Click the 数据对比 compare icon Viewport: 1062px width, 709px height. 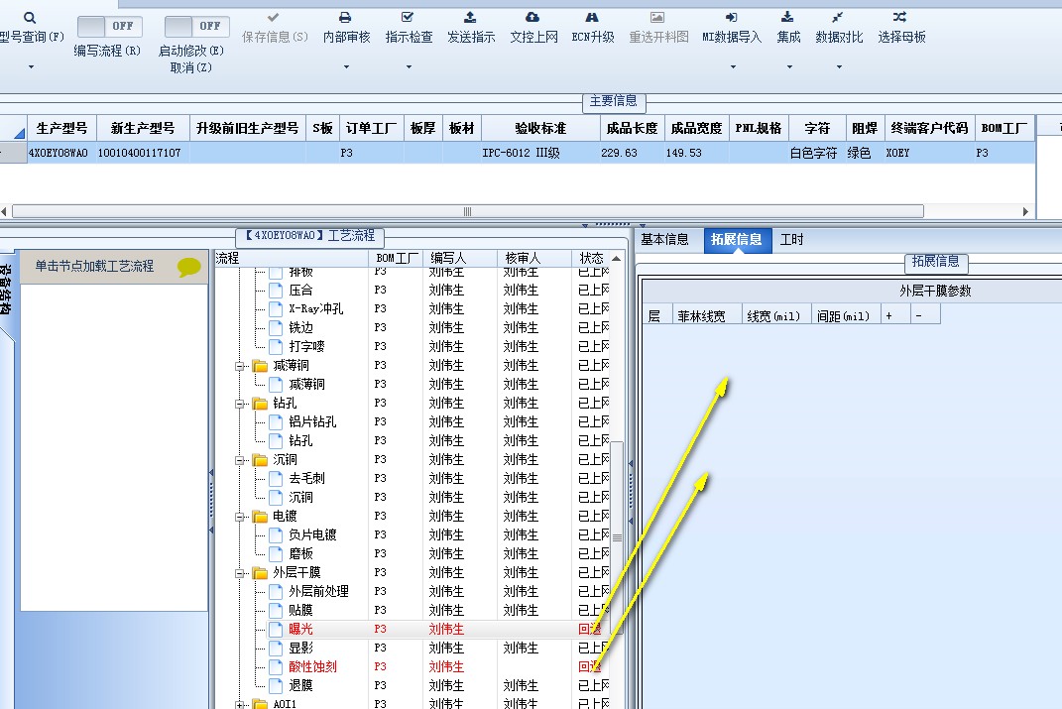tap(838, 18)
